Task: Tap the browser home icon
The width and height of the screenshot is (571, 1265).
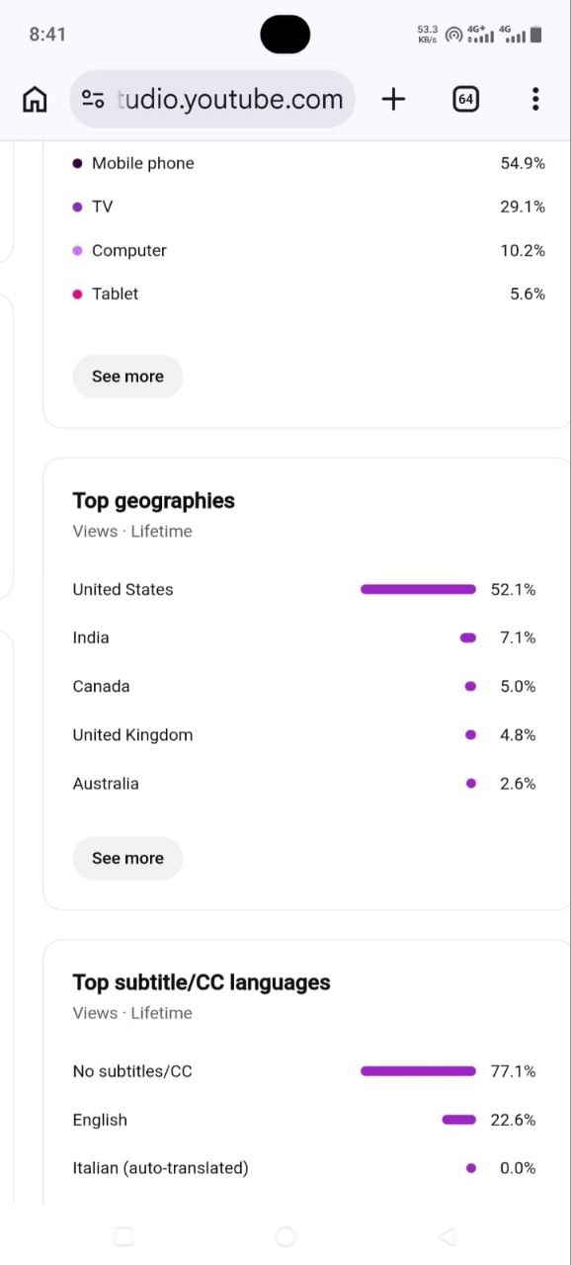Action: pyautogui.click(x=35, y=99)
